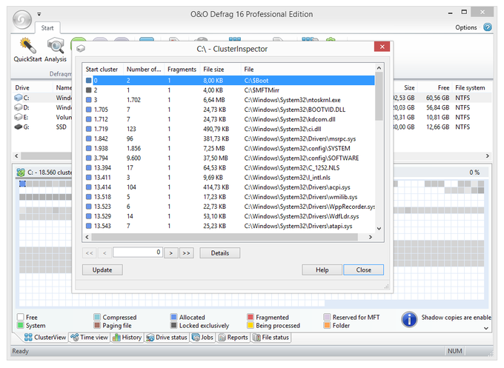This screenshot has height=368, width=504.
Task: Click the drive list left scroll arrow
Action: point(16,155)
